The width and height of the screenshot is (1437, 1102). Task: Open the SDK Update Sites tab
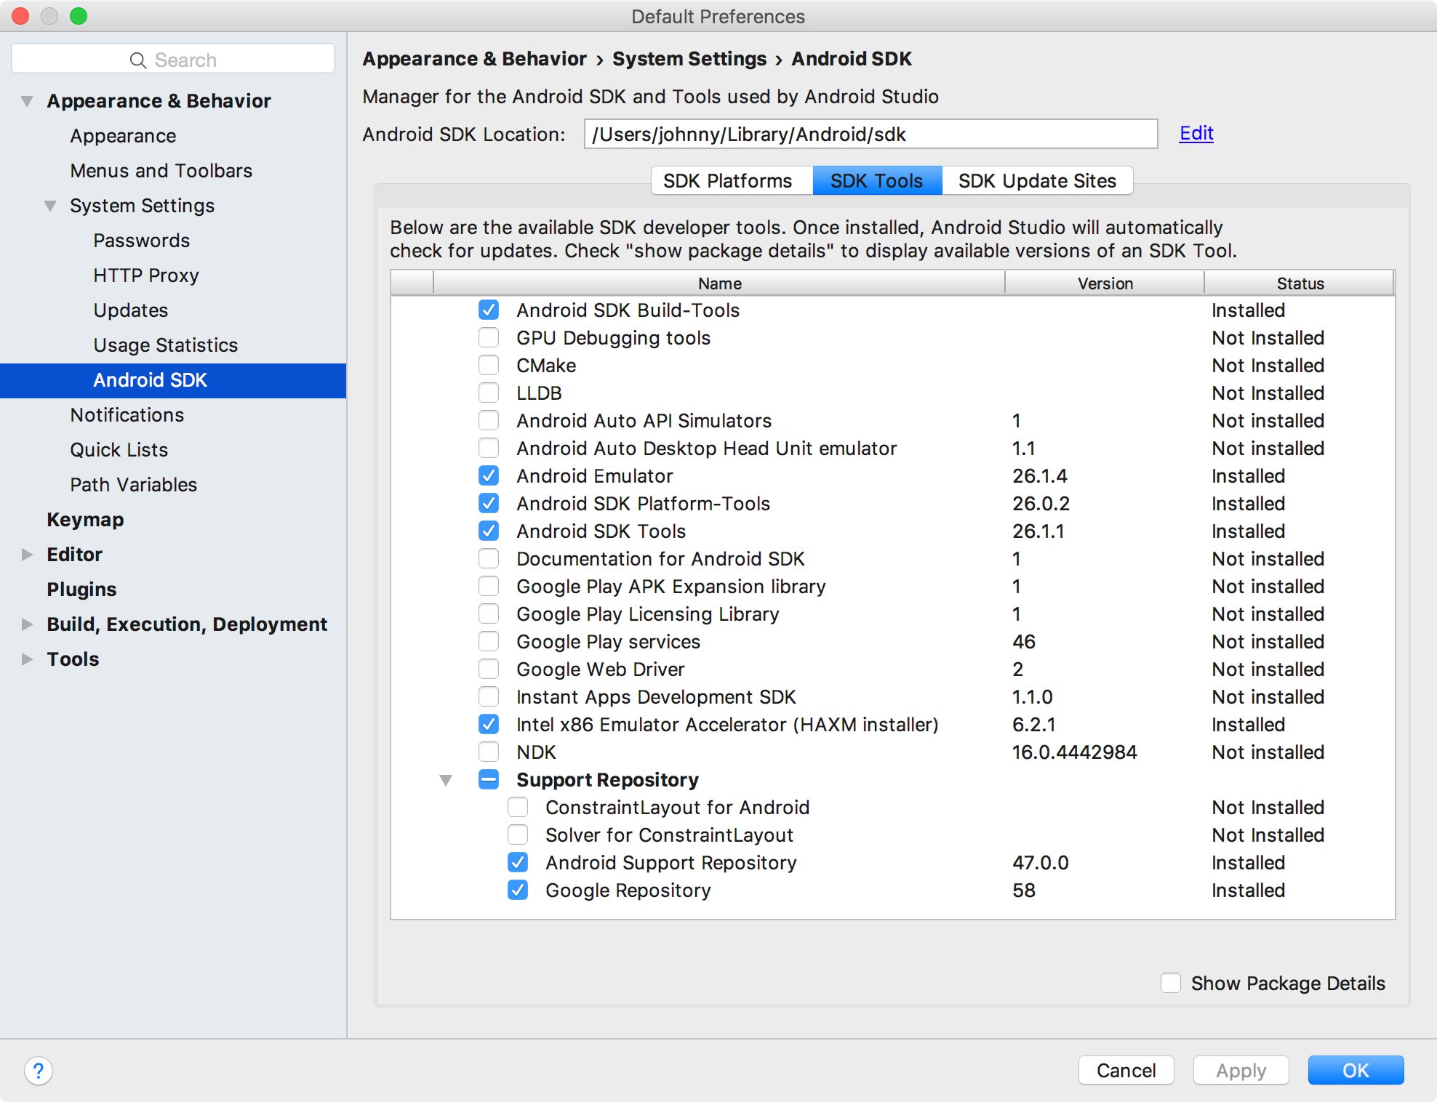(x=1037, y=181)
